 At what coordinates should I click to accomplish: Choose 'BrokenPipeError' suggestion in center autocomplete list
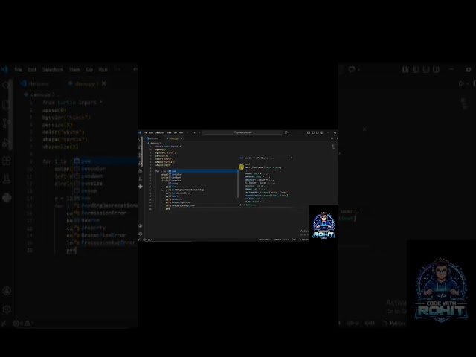[203, 202]
